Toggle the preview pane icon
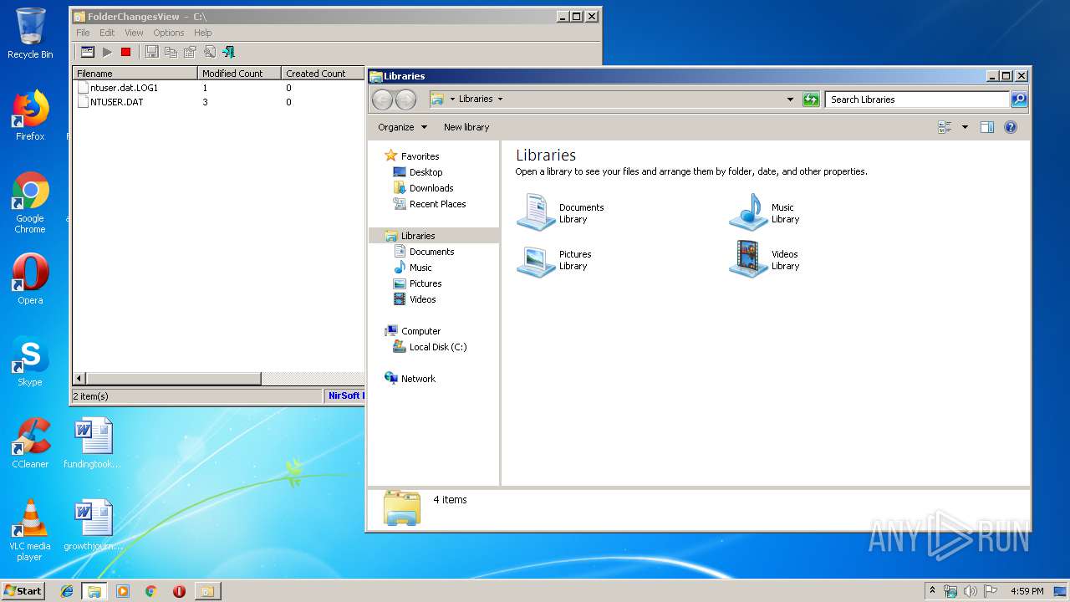This screenshot has width=1070, height=602. (987, 127)
